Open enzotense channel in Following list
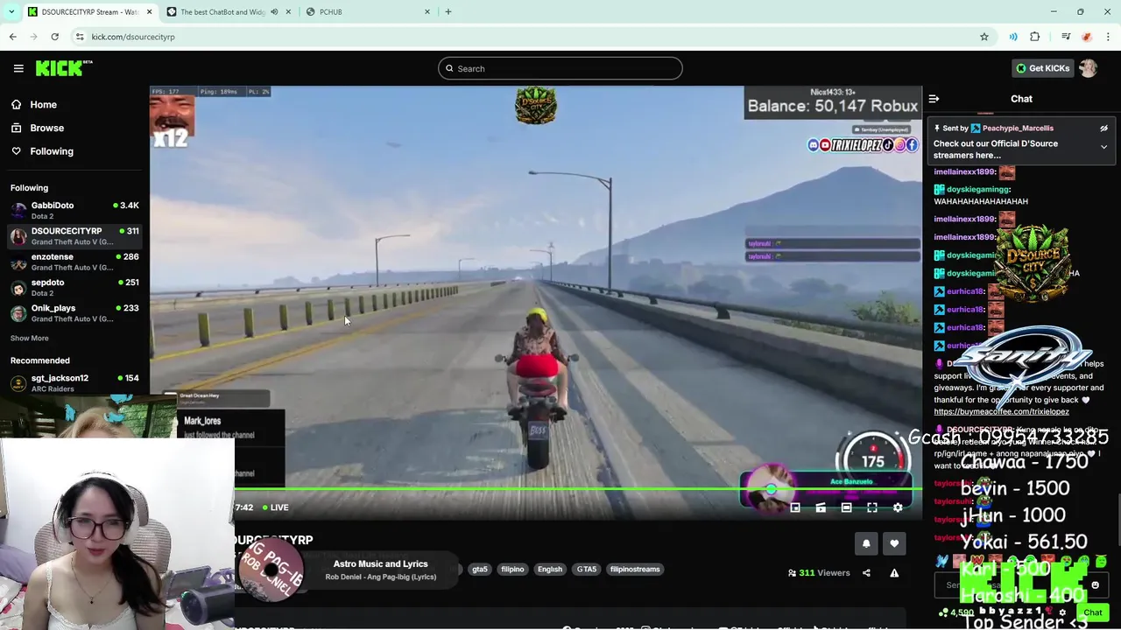 [x=74, y=261]
